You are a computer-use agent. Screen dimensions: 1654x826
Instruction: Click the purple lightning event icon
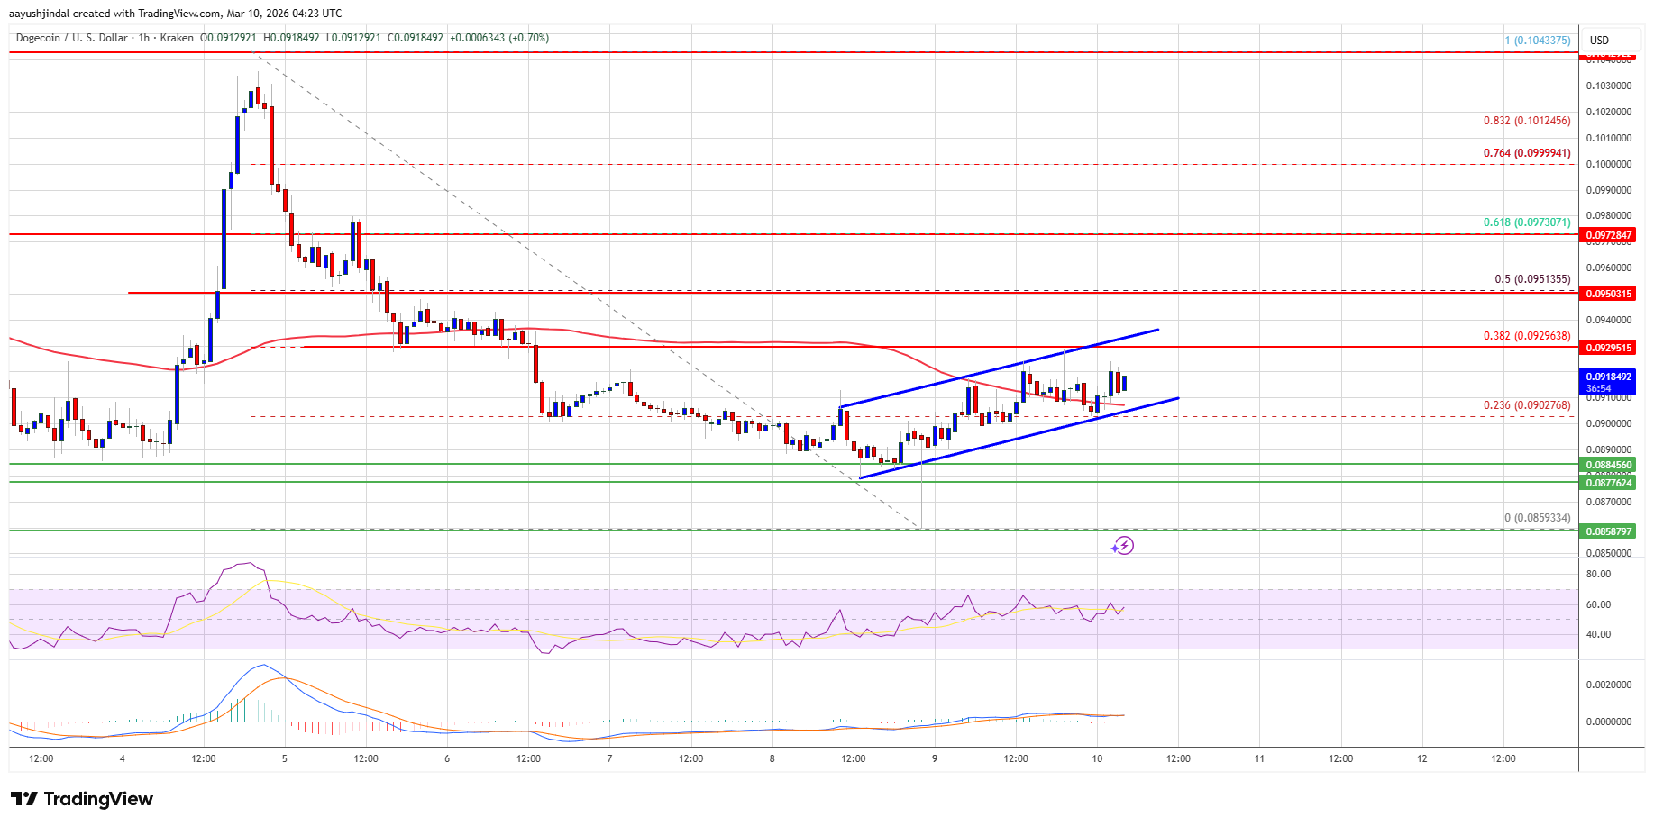coord(1122,545)
